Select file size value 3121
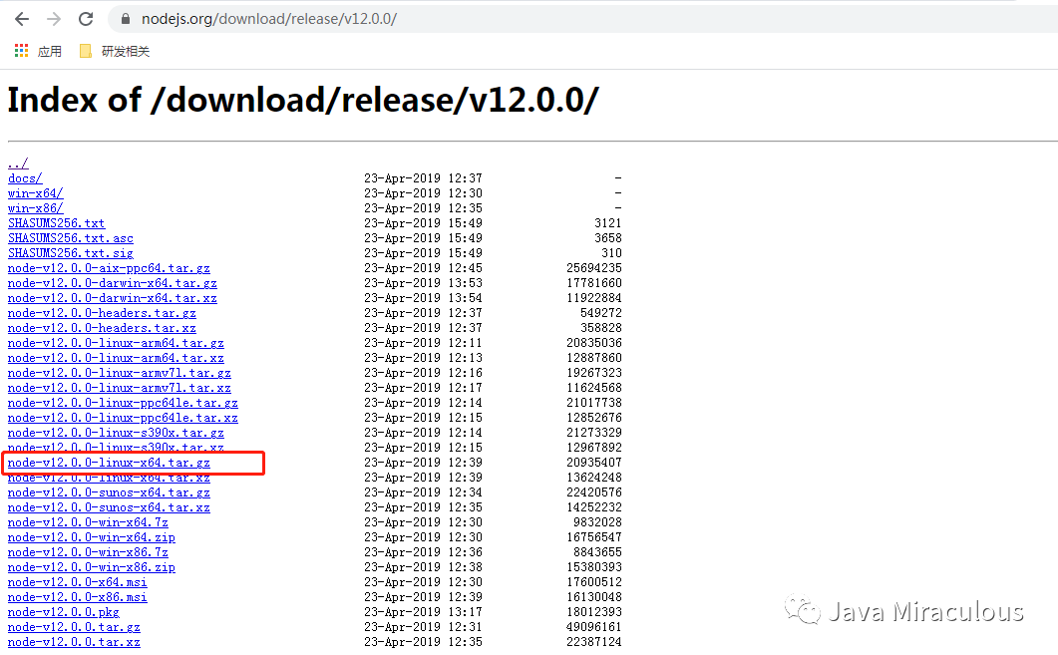 [608, 222]
